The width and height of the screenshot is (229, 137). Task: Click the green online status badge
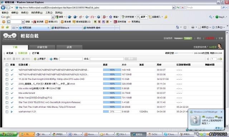tap(188, 38)
